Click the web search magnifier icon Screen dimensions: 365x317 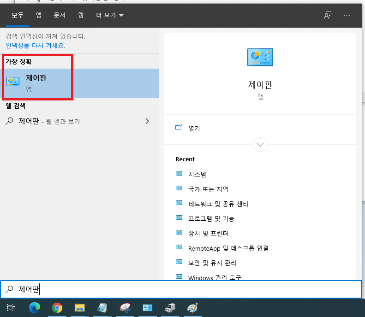(9, 121)
